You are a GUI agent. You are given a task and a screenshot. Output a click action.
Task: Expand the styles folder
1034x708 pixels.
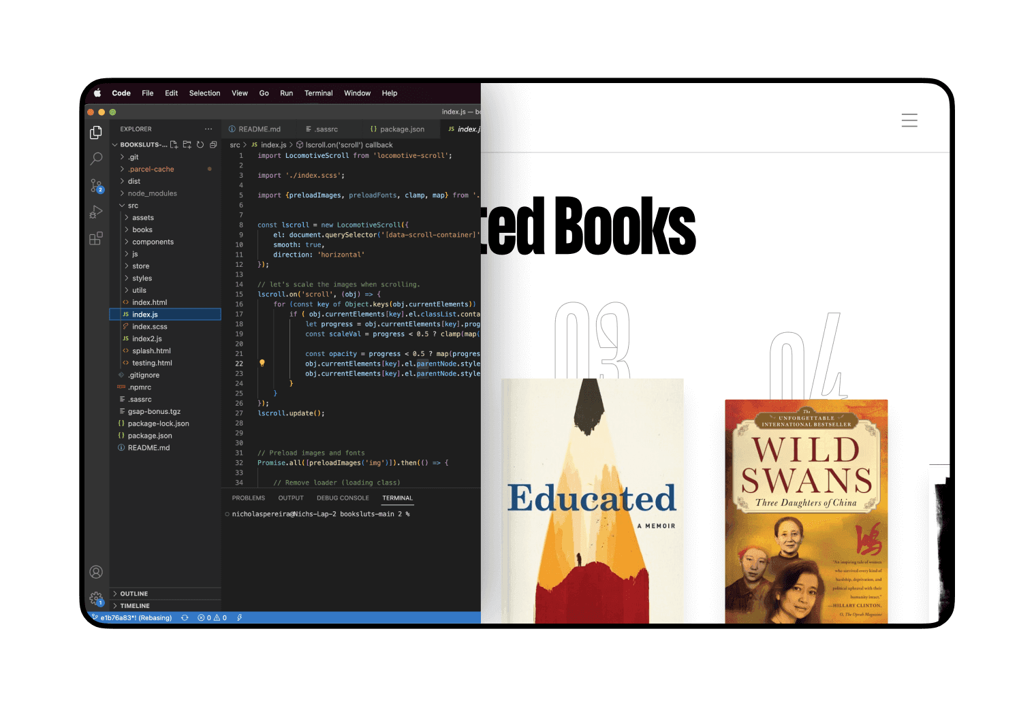tap(165, 278)
